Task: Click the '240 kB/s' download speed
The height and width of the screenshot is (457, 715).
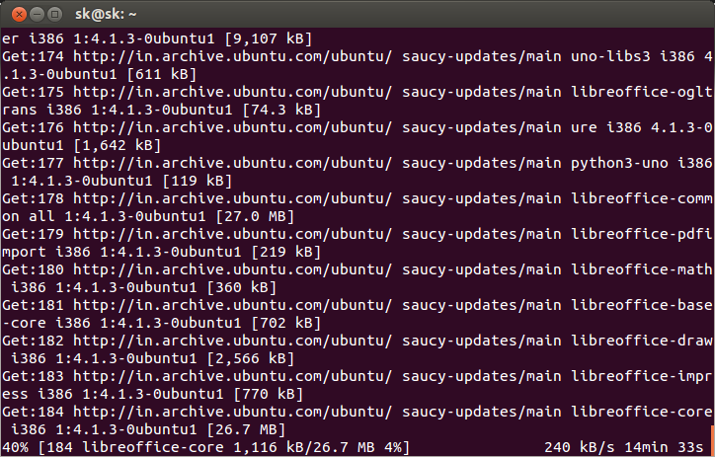Action: [580, 447]
